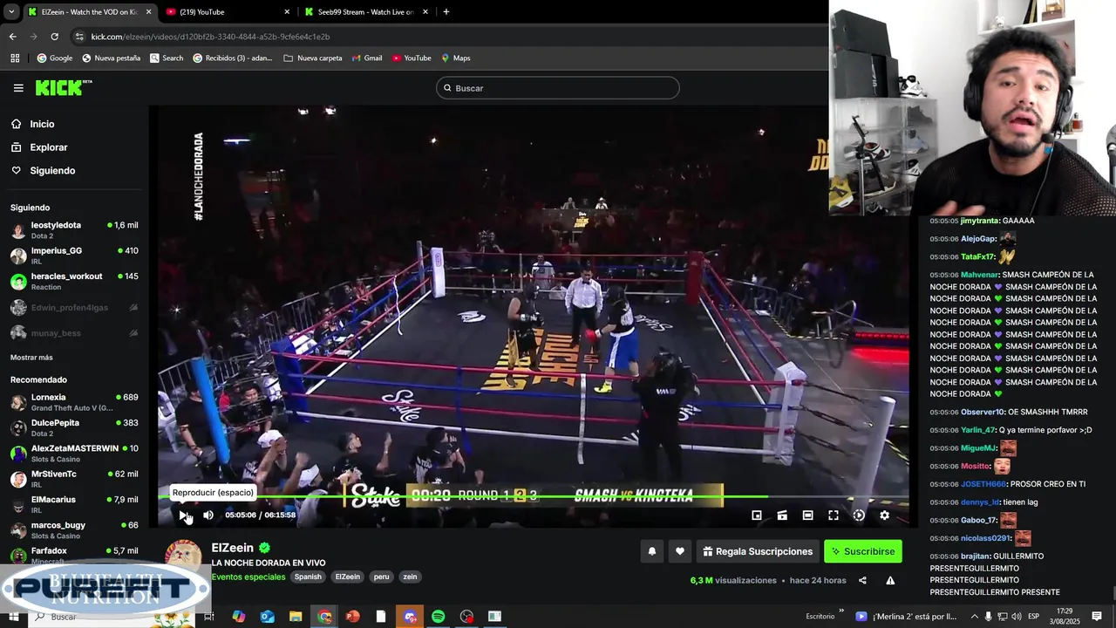Open Spotify from the taskbar
1116x628 pixels.
439,617
